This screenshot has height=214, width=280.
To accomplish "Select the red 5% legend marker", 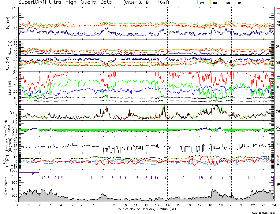I will pyautogui.click(x=236, y=2).
